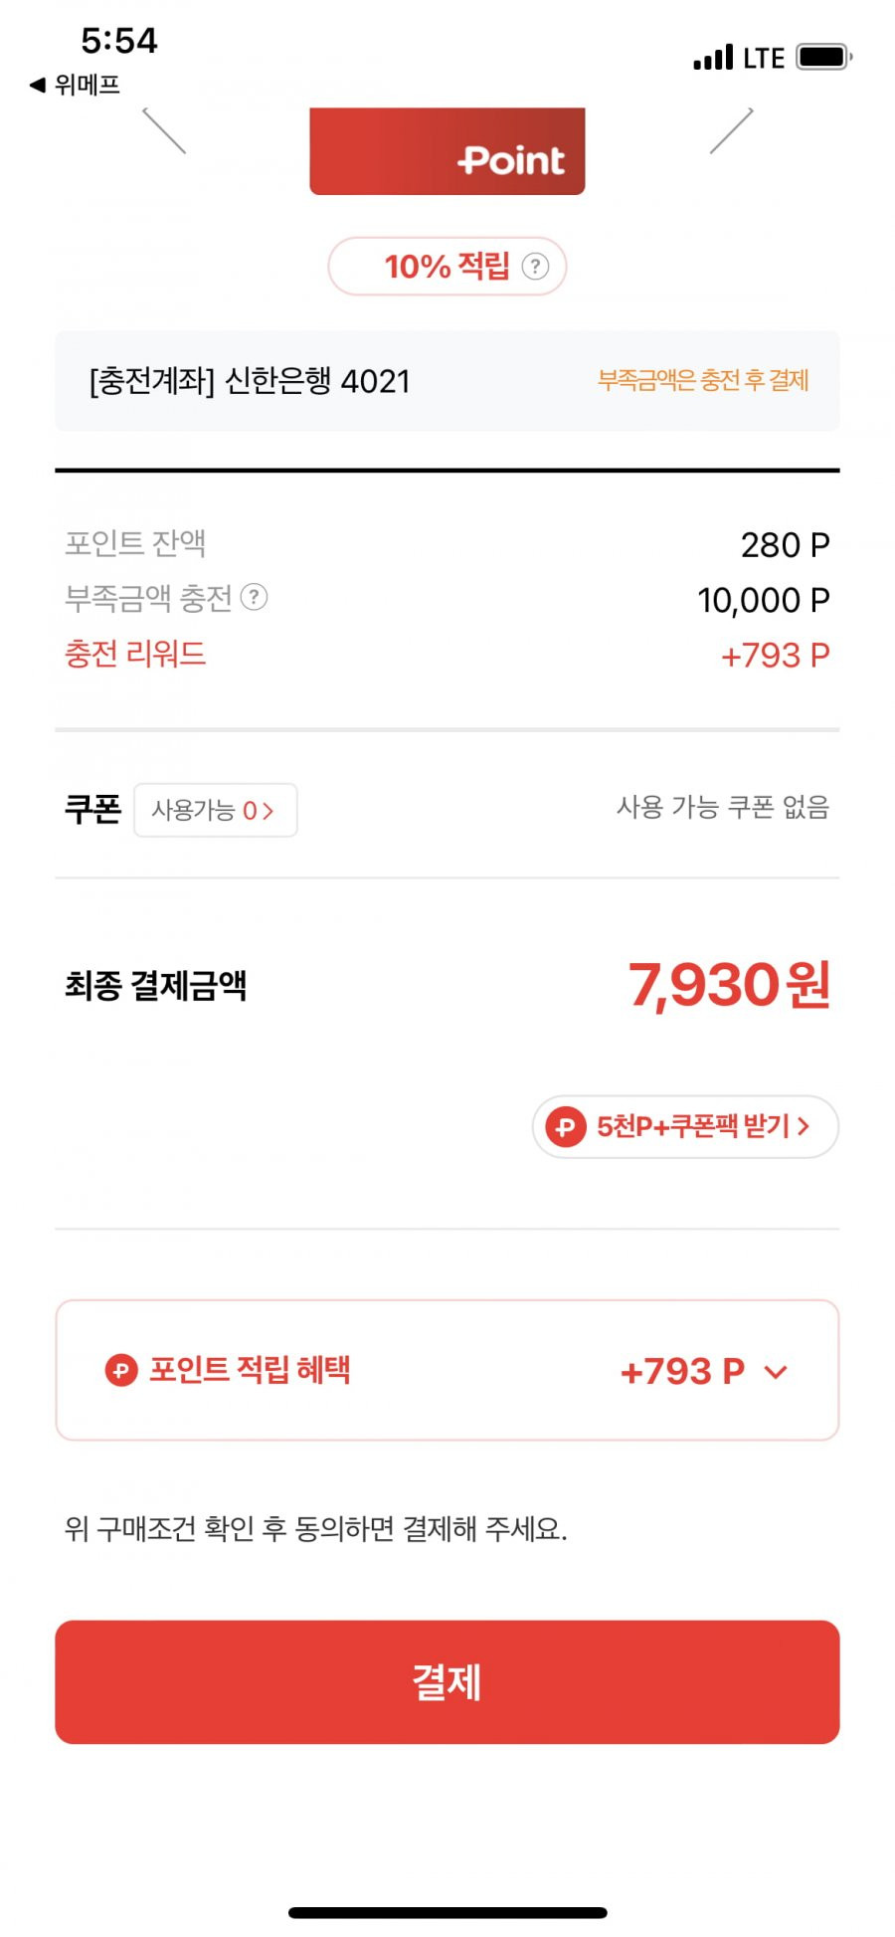Tap the 충전 리워드 label
895x1937 pixels.
tap(135, 654)
